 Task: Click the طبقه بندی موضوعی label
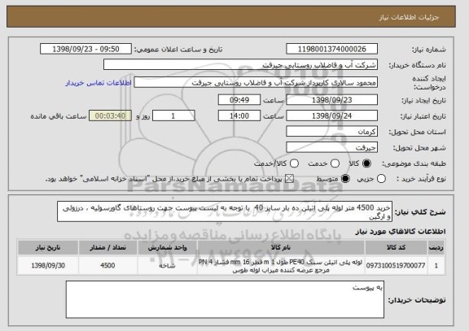[414, 163]
